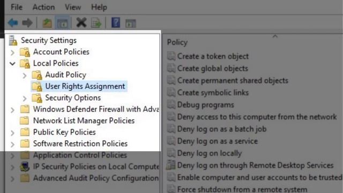The image size is (343, 193).
Task: Select Audit Policy label in tree
Action: 65,75
